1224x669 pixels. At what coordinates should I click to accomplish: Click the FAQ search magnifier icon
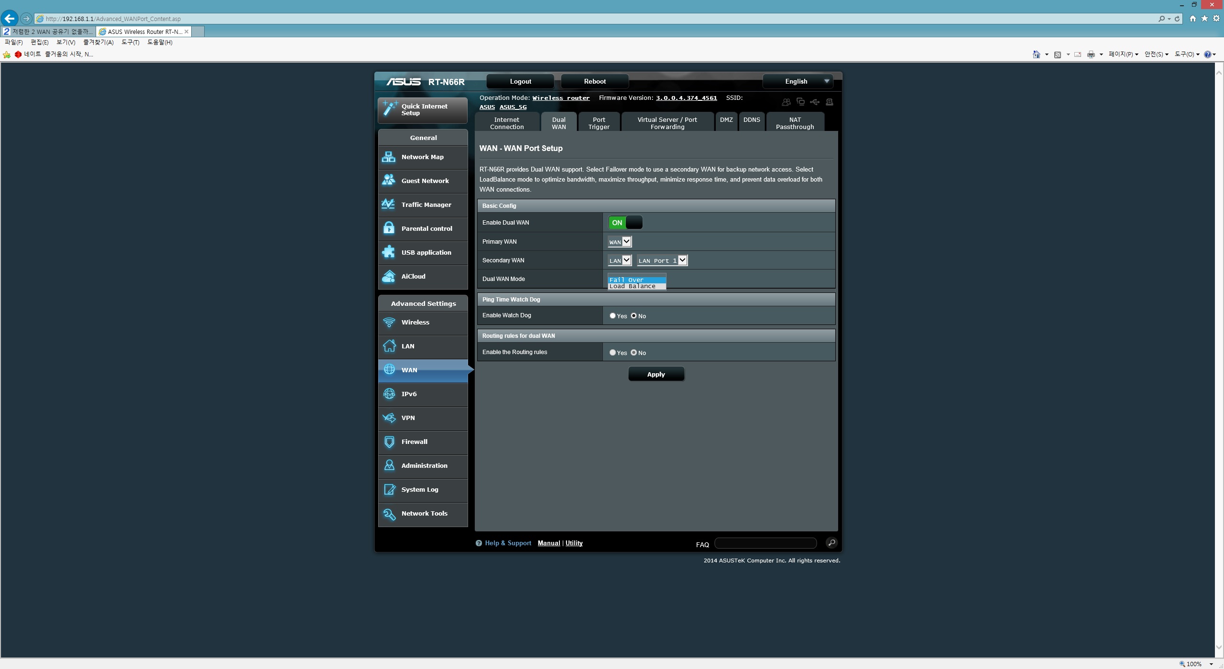pyautogui.click(x=831, y=542)
